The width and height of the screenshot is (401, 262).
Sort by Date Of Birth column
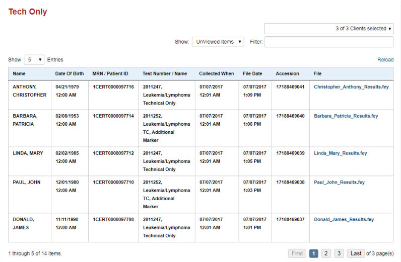tap(70, 73)
